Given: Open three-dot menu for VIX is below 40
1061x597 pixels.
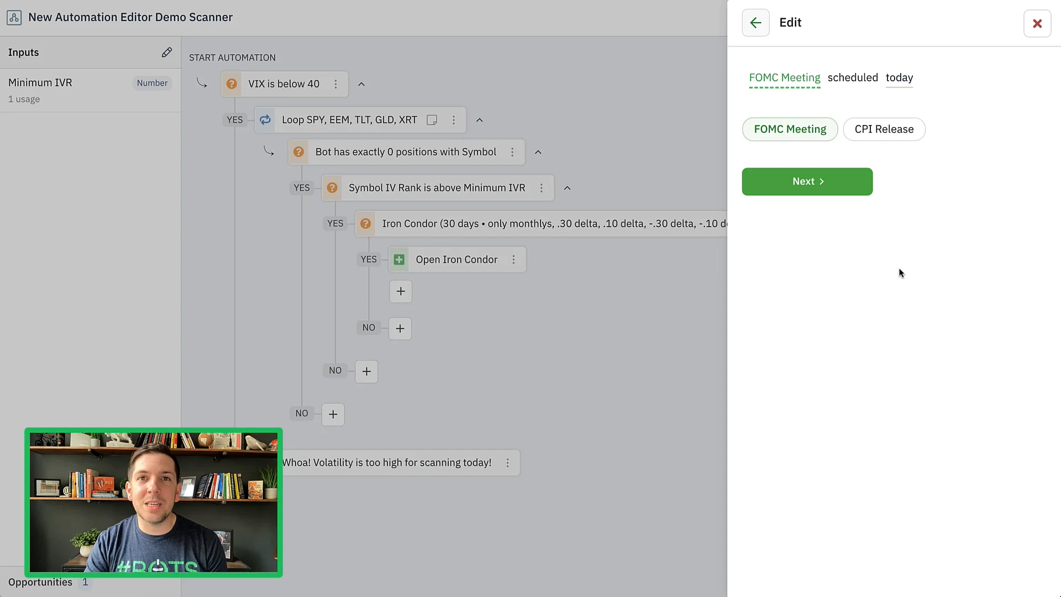Looking at the screenshot, I should (335, 84).
